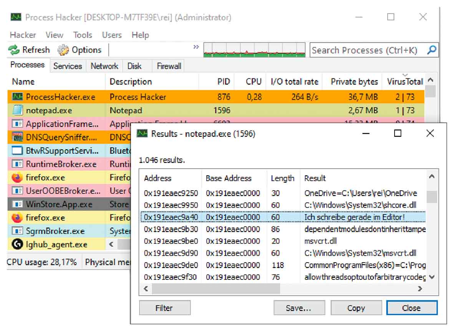Click the VirusTotal column sort header
Screen dimensions: 461x331
405,82
